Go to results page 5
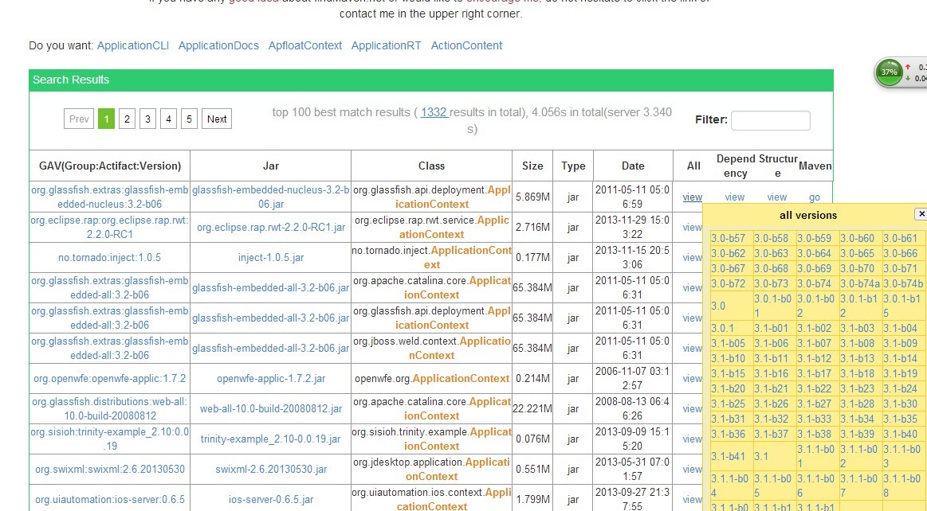Viewport: 927px width, 511px height. (x=189, y=119)
